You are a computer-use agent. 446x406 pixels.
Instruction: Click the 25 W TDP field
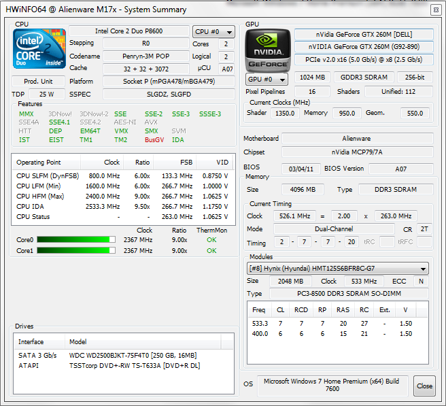47,94
